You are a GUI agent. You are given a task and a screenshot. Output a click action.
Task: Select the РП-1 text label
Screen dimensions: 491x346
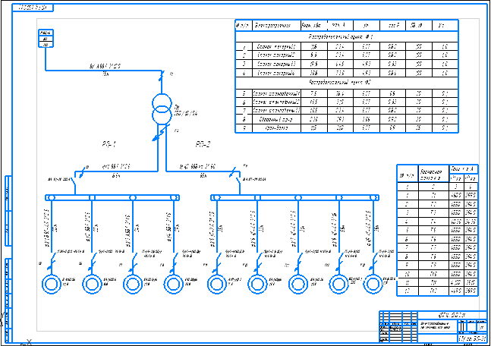click(x=110, y=144)
